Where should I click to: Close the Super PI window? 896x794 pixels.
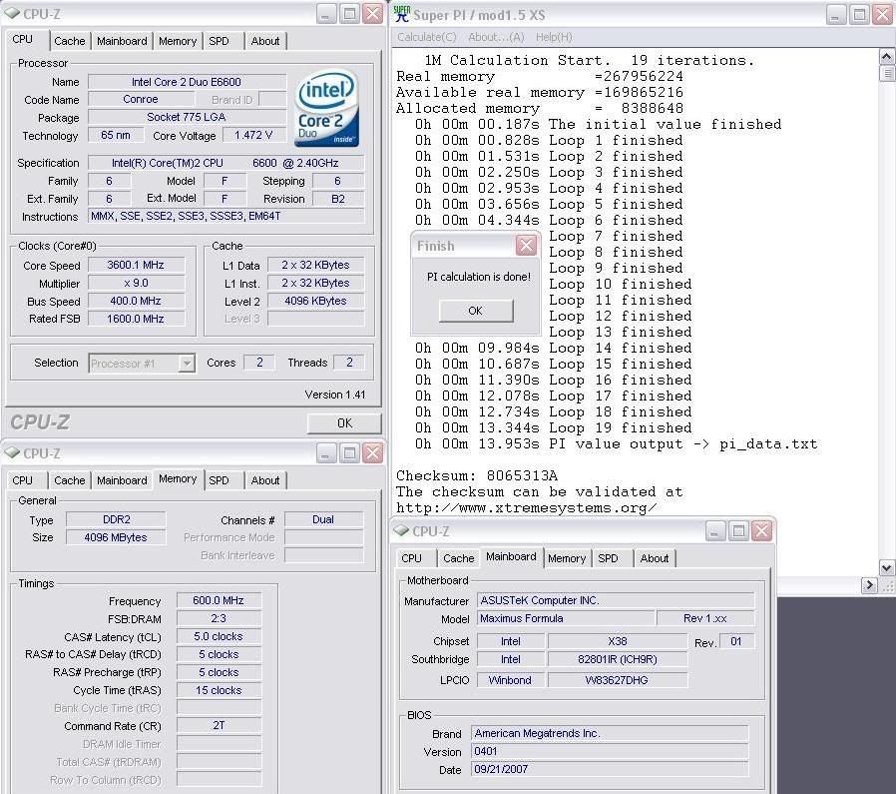882,15
